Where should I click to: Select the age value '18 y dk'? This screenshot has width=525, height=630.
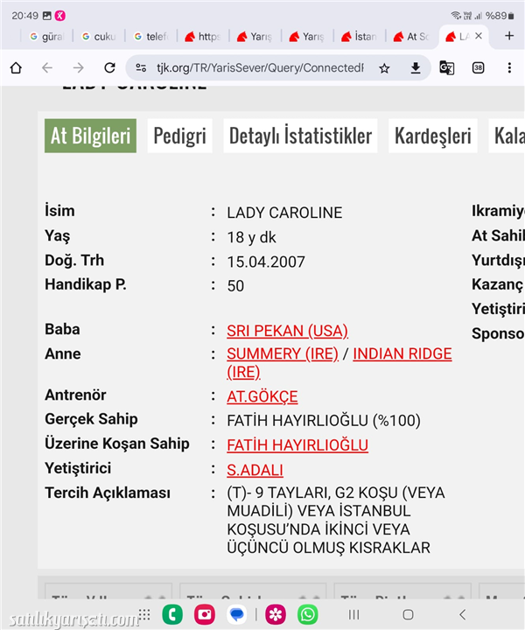251,237
